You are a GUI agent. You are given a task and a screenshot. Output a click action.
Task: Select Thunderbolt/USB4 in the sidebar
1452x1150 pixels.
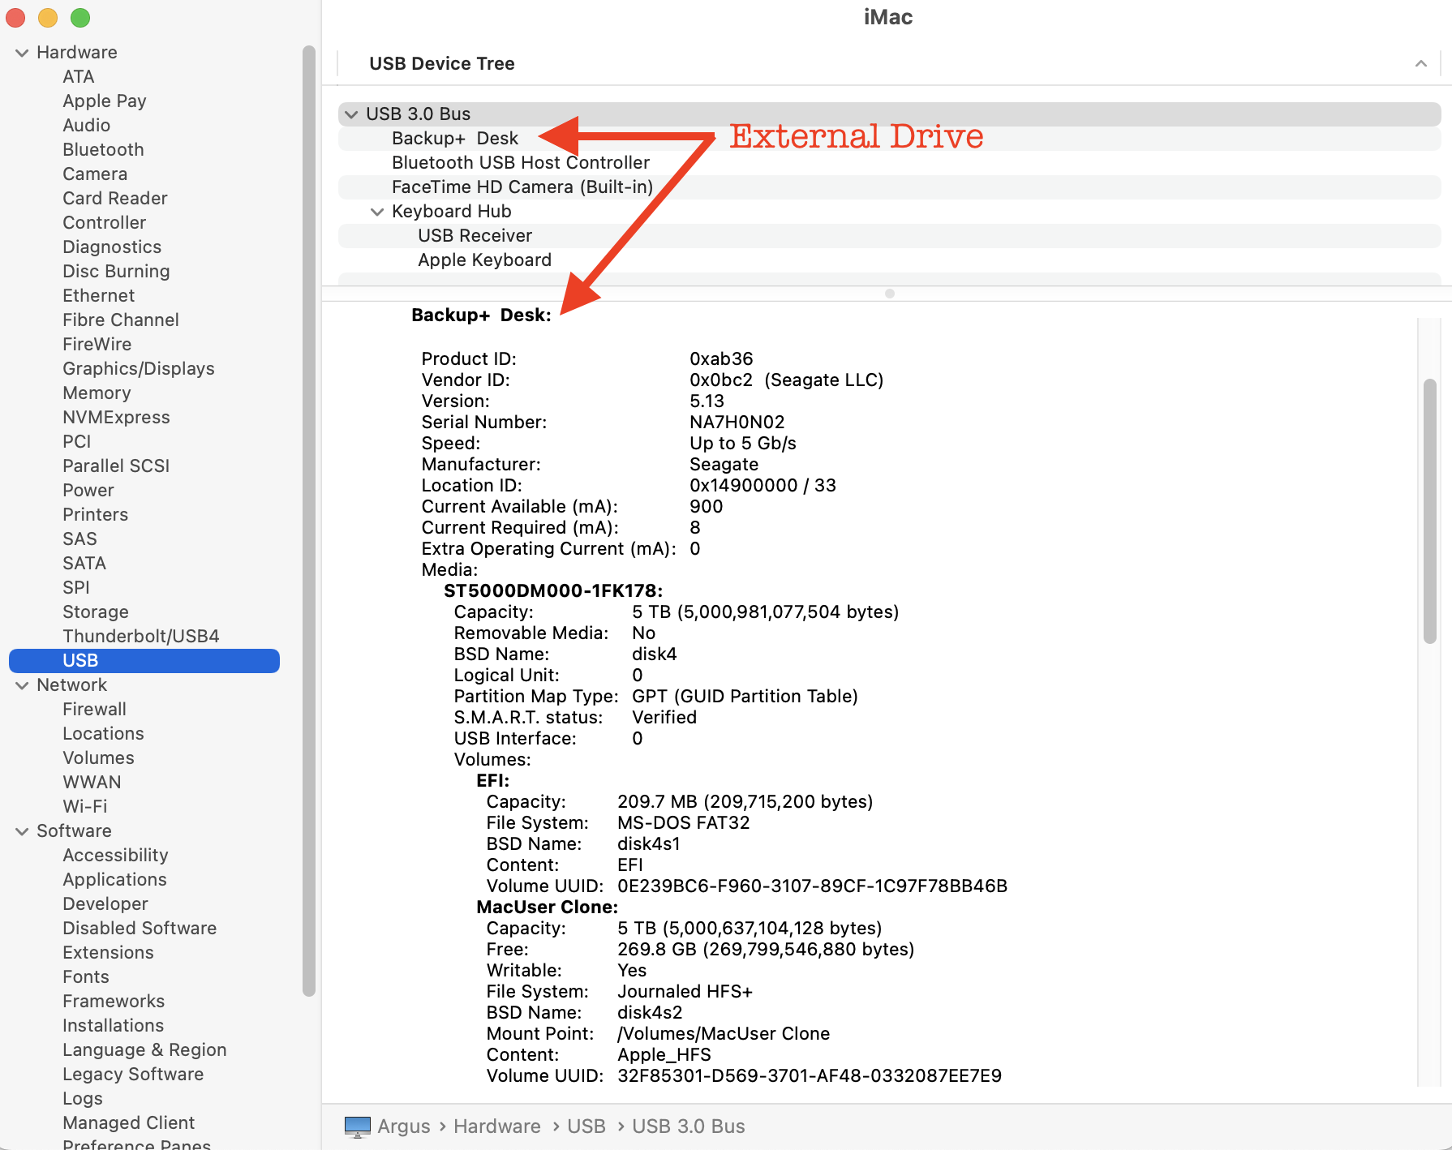coord(141,637)
